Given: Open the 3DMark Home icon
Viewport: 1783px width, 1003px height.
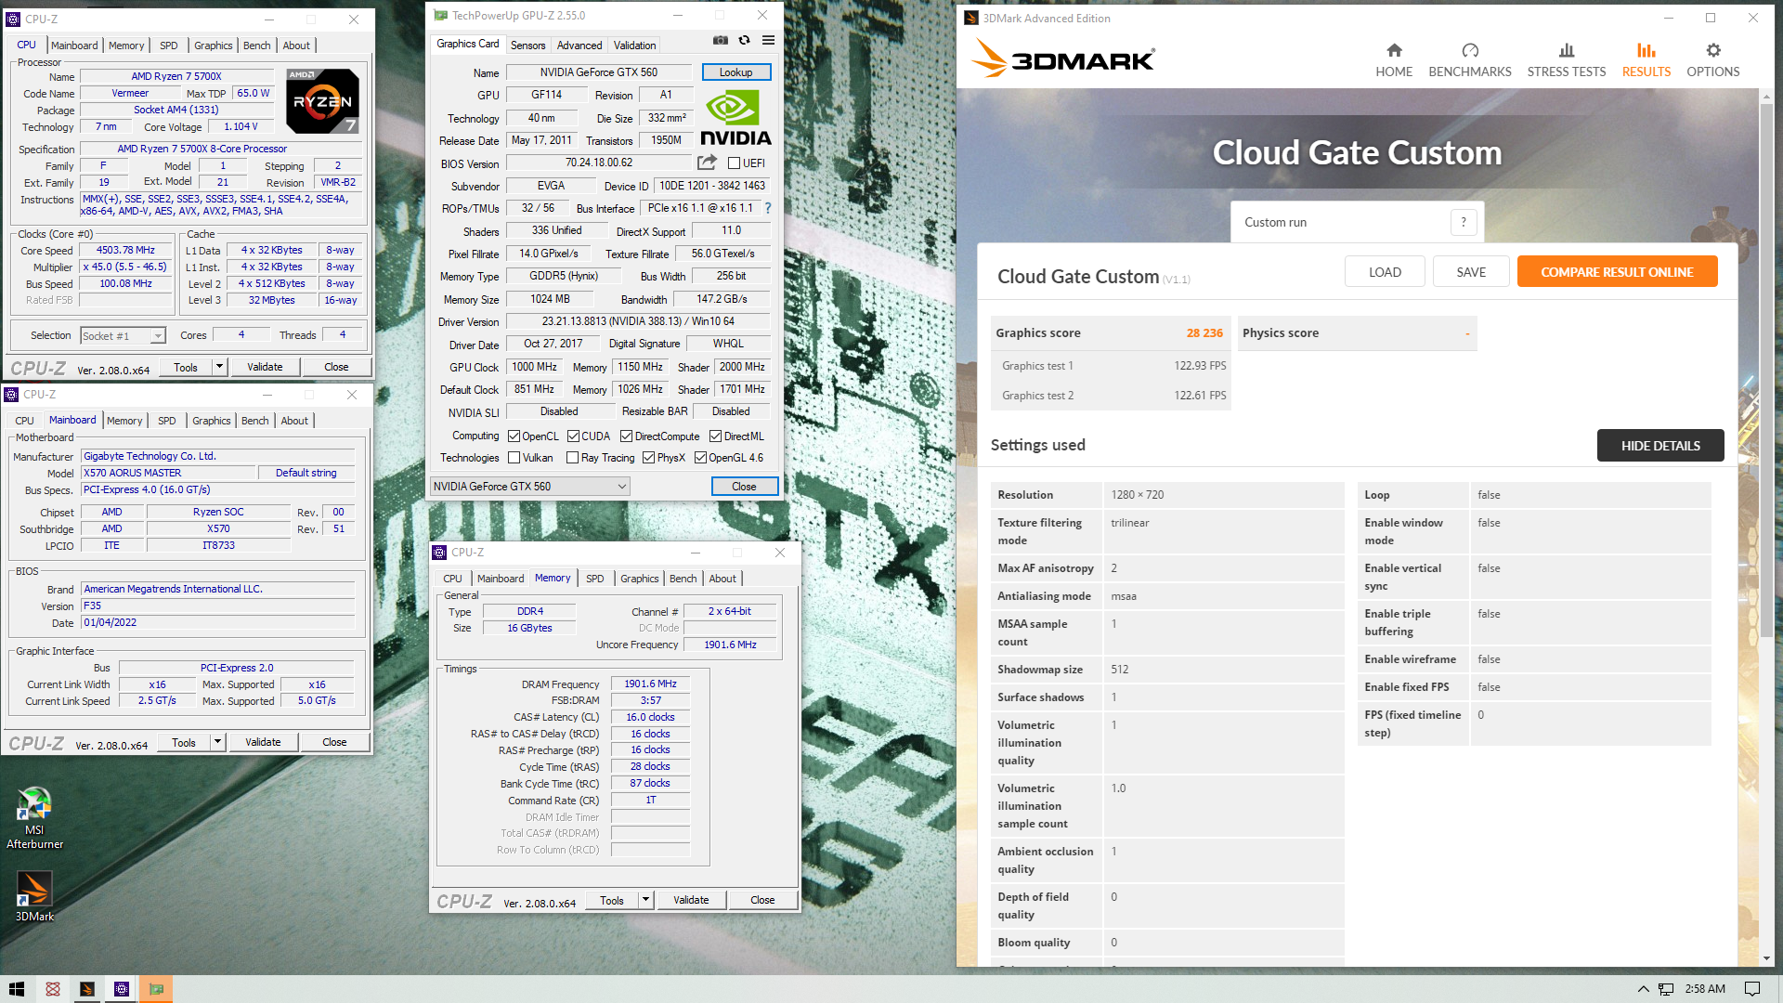Looking at the screenshot, I should coord(1394,50).
